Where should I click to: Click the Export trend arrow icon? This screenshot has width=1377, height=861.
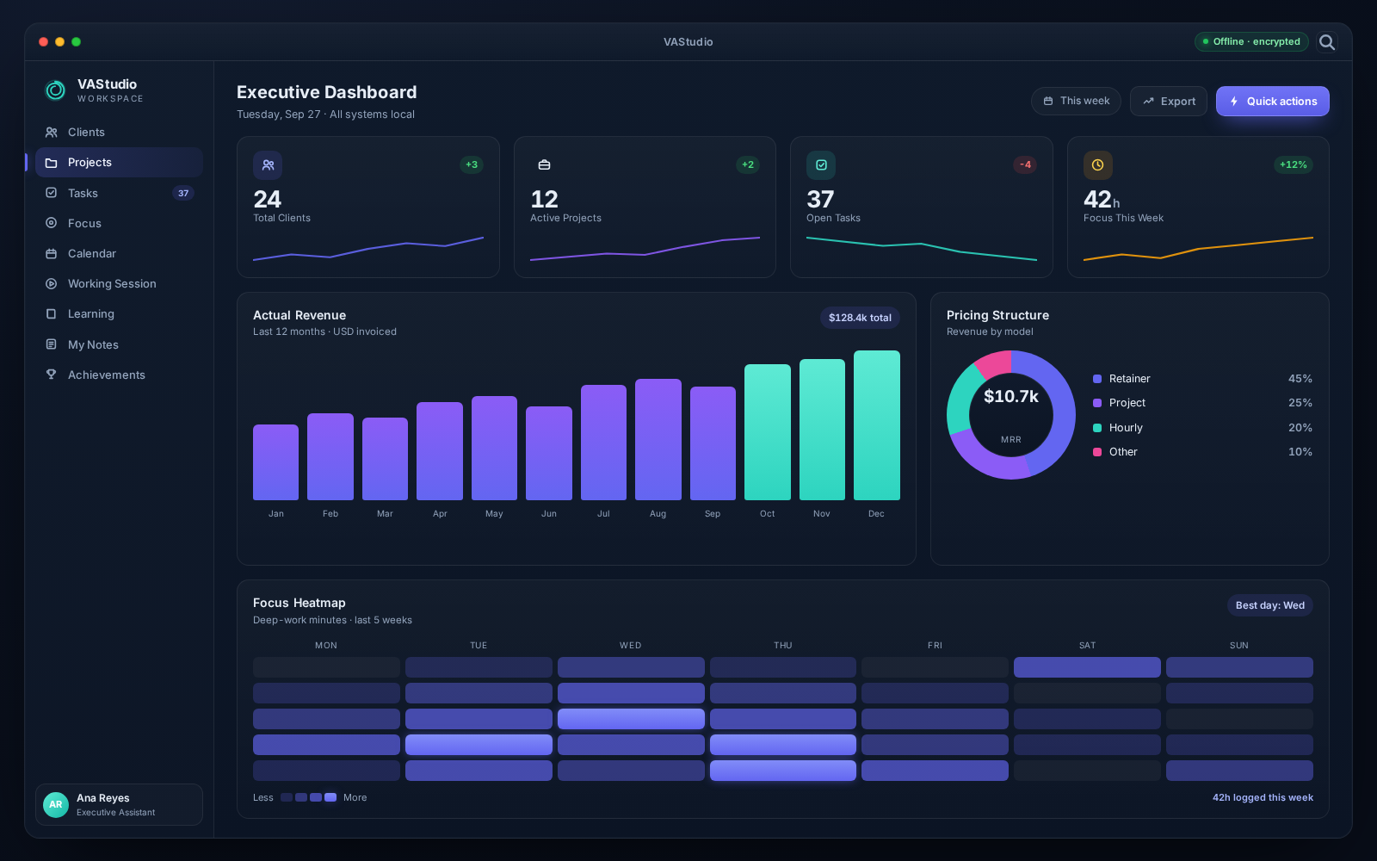click(x=1148, y=102)
